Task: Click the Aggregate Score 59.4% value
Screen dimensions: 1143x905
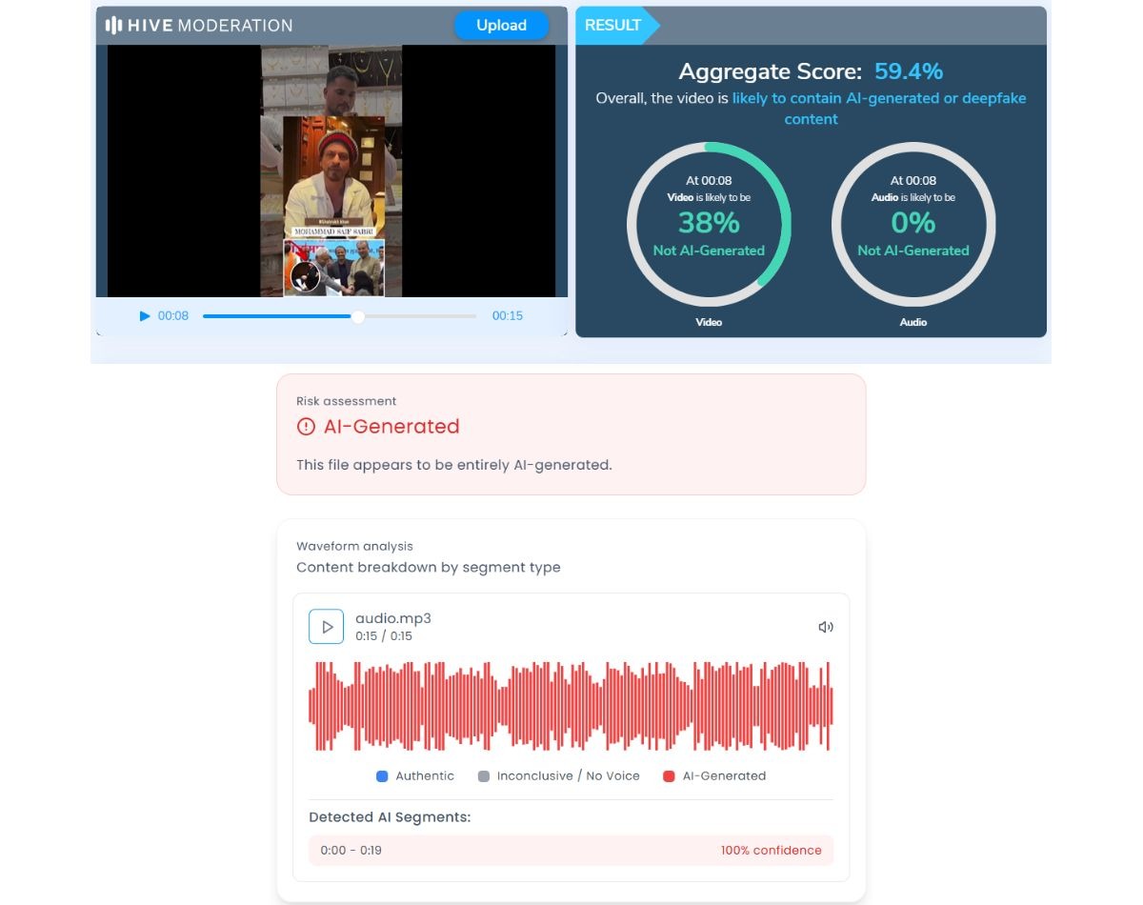Action: (x=908, y=71)
